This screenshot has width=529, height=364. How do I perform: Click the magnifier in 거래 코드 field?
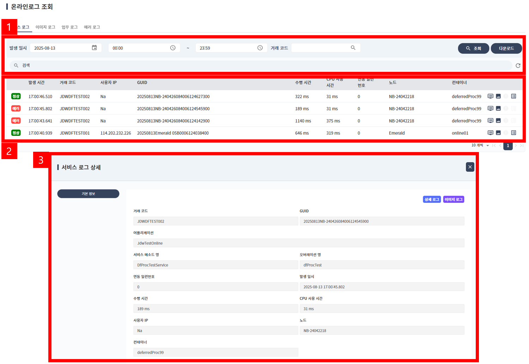point(353,48)
